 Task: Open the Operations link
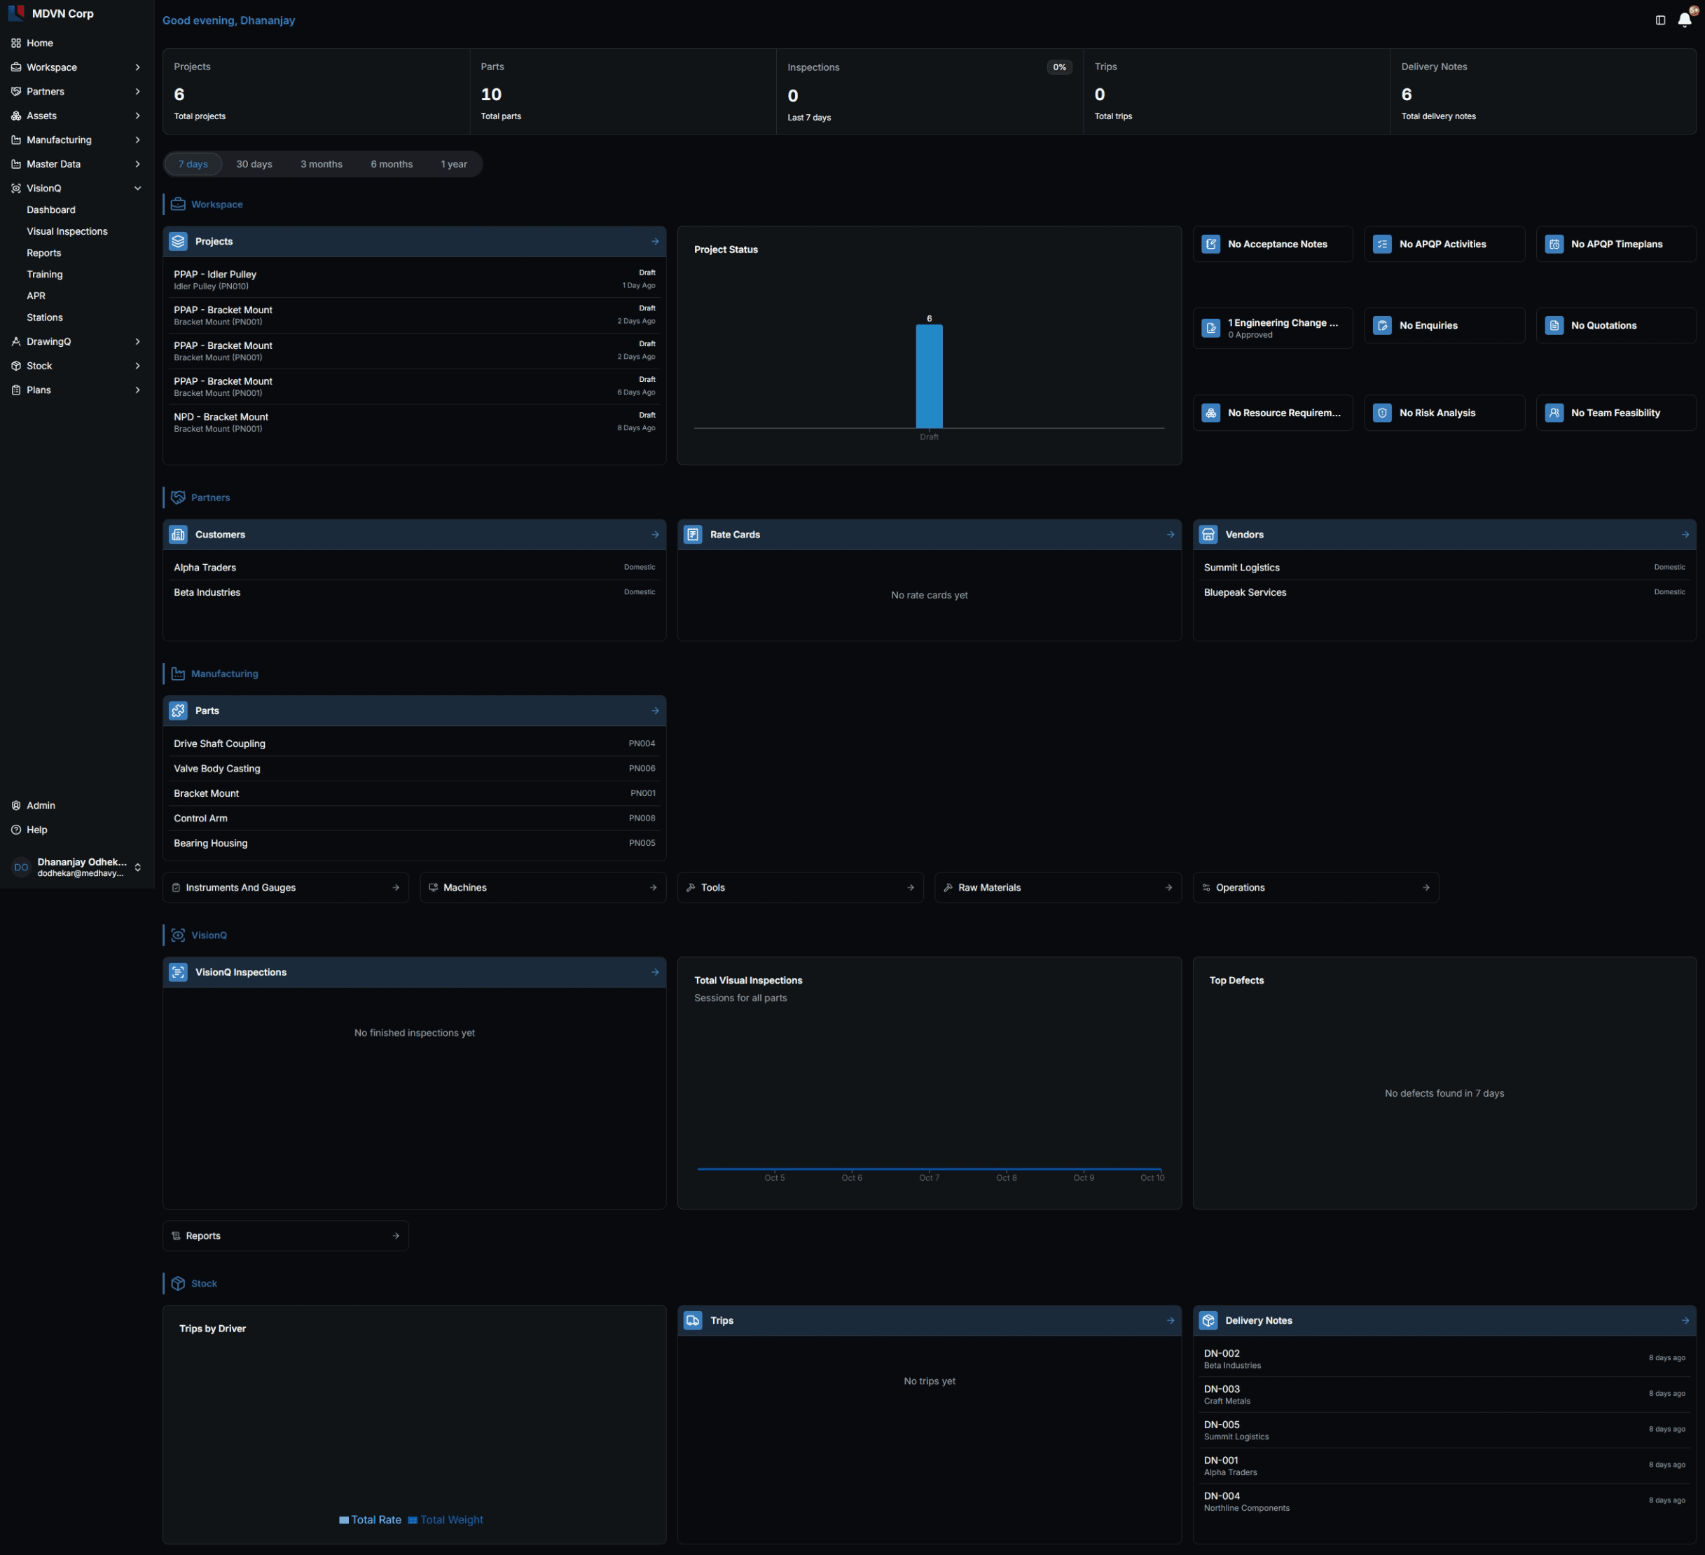1315,887
